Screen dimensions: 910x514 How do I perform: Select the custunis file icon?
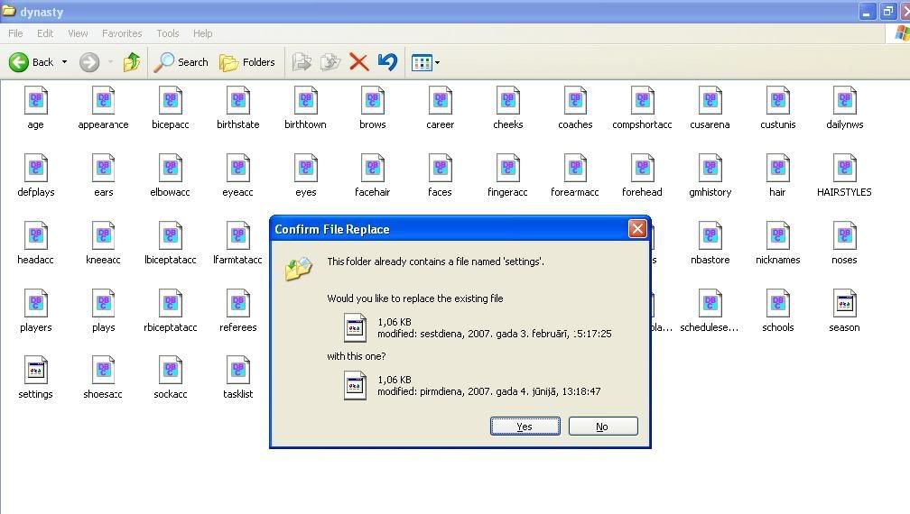point(777,100)
